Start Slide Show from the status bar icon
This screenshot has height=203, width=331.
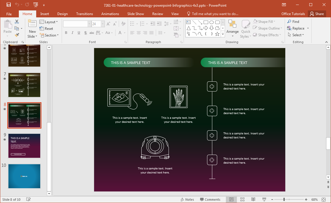coord(264,200)
